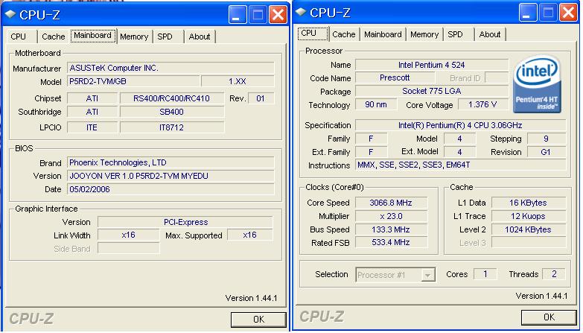Screen dimensions: 583x333
Task: Maximize button in left CPU-Z window
Action: (258, 14)
